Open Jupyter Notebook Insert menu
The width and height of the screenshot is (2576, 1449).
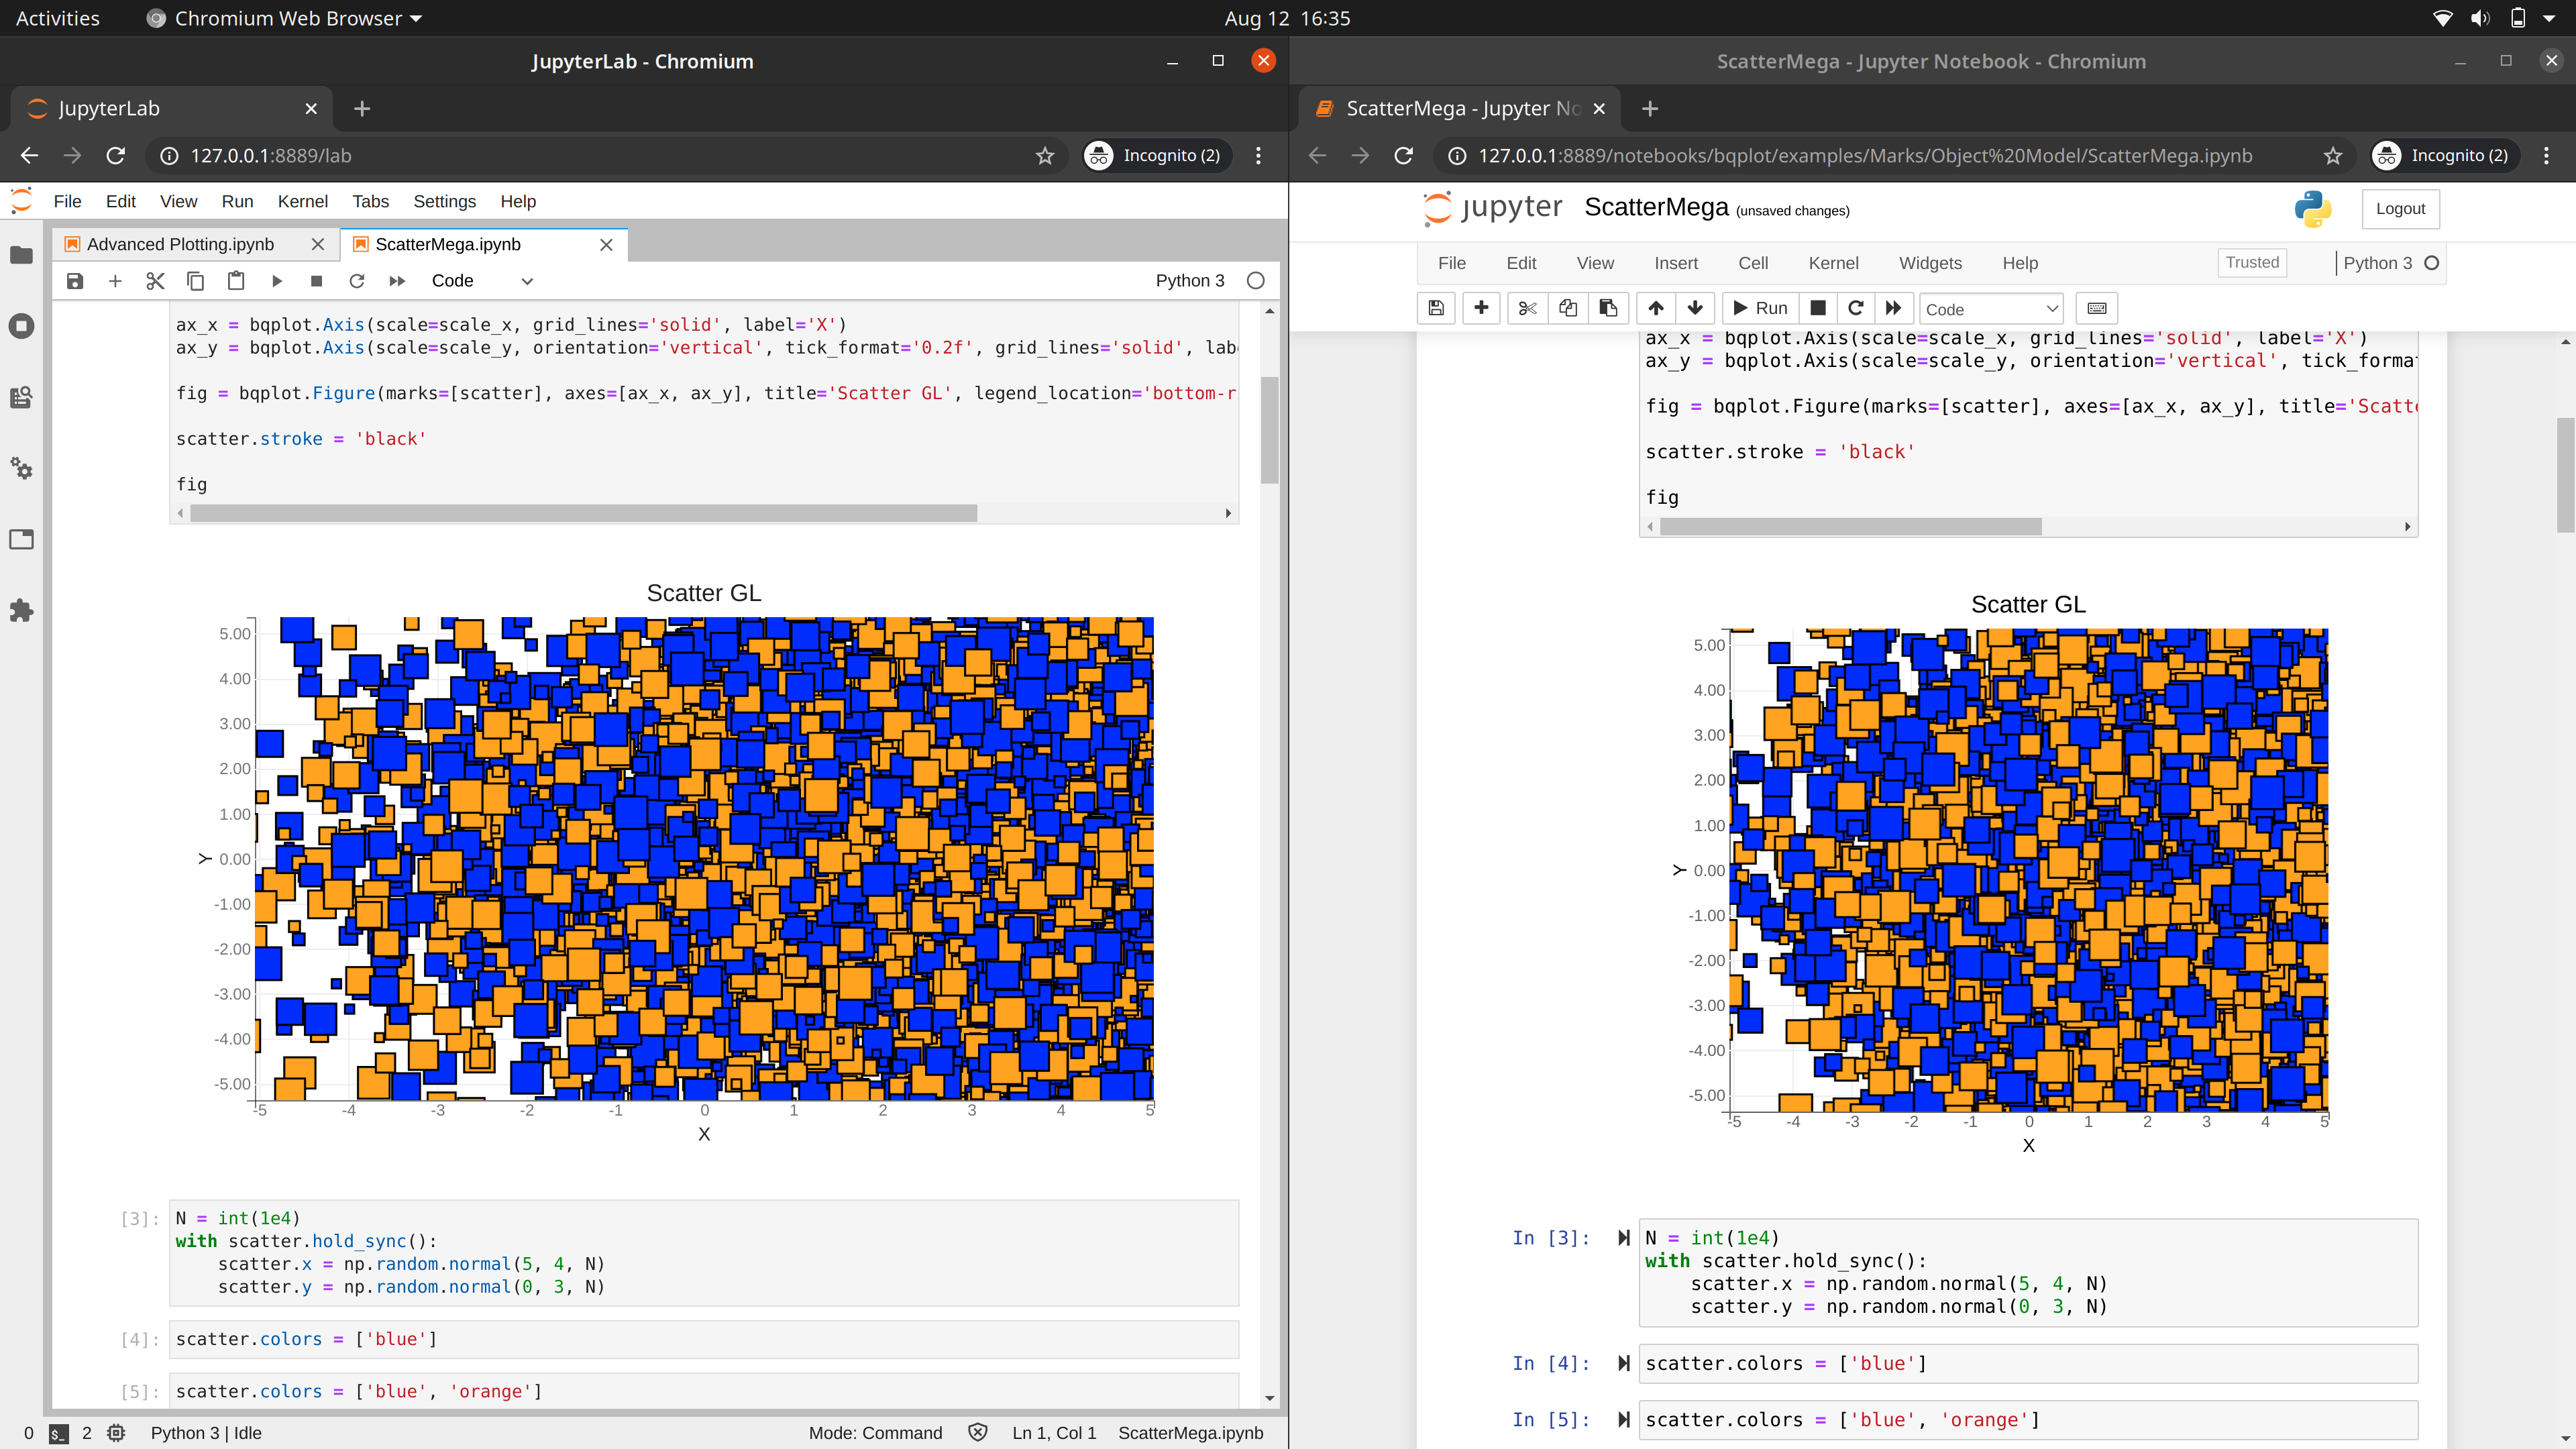pyautogui.click(x=1676, y=263)
